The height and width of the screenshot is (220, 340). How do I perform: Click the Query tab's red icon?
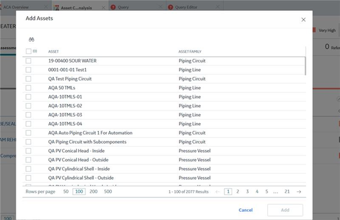pyautogui.click(x=113, y=7)
